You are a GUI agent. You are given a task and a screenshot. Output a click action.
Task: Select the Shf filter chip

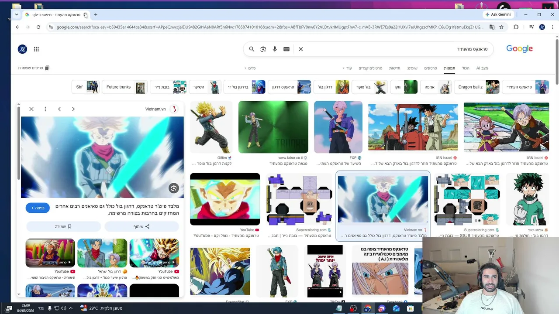pyautogui.click(x=86, y=87)
